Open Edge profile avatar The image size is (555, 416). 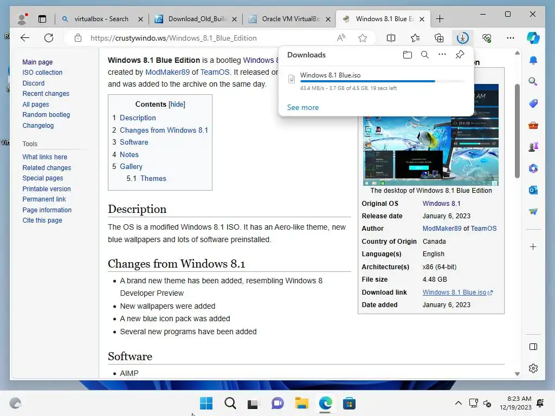point(22,19)
